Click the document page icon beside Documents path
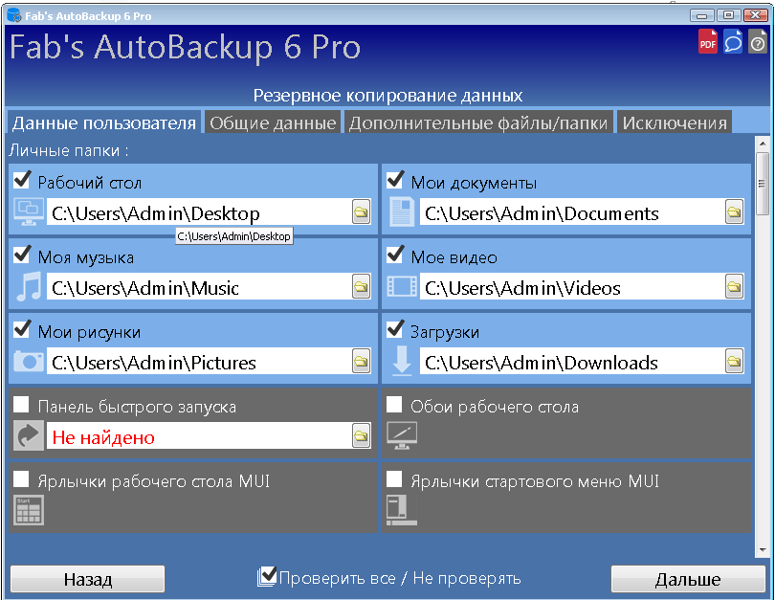The image size is (775, 600). tap(402, 211)
